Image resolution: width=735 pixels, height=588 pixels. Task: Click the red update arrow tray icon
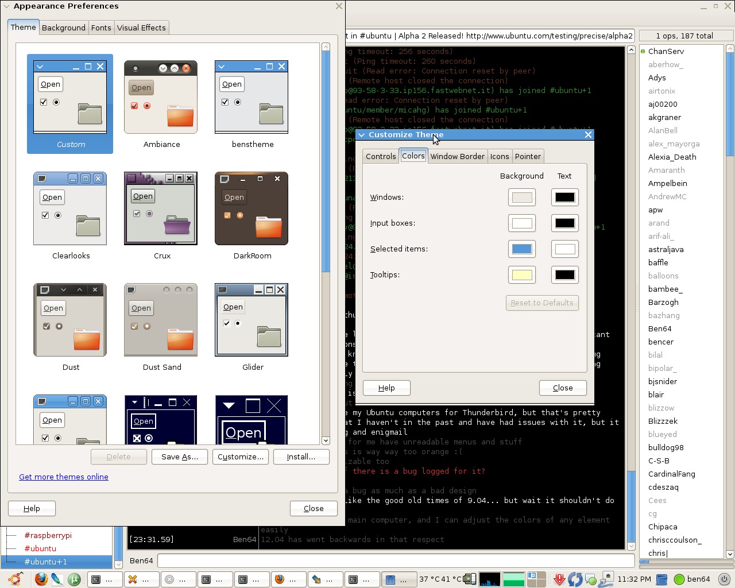pos(559,579)
